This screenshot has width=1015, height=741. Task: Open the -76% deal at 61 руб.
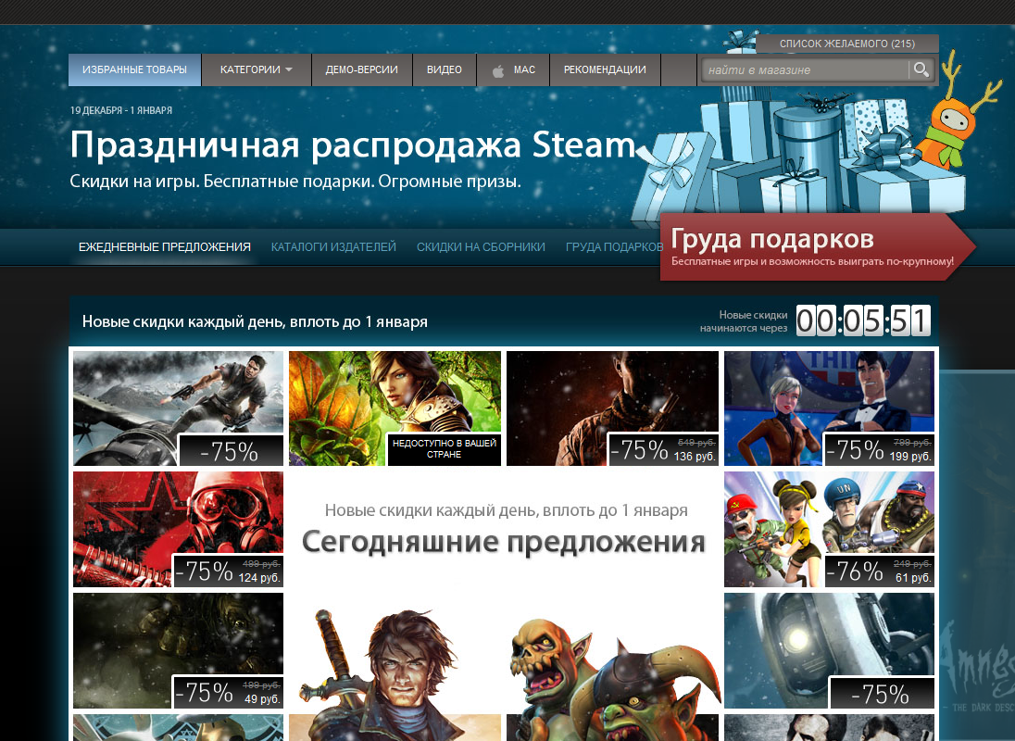click(829, 530)
